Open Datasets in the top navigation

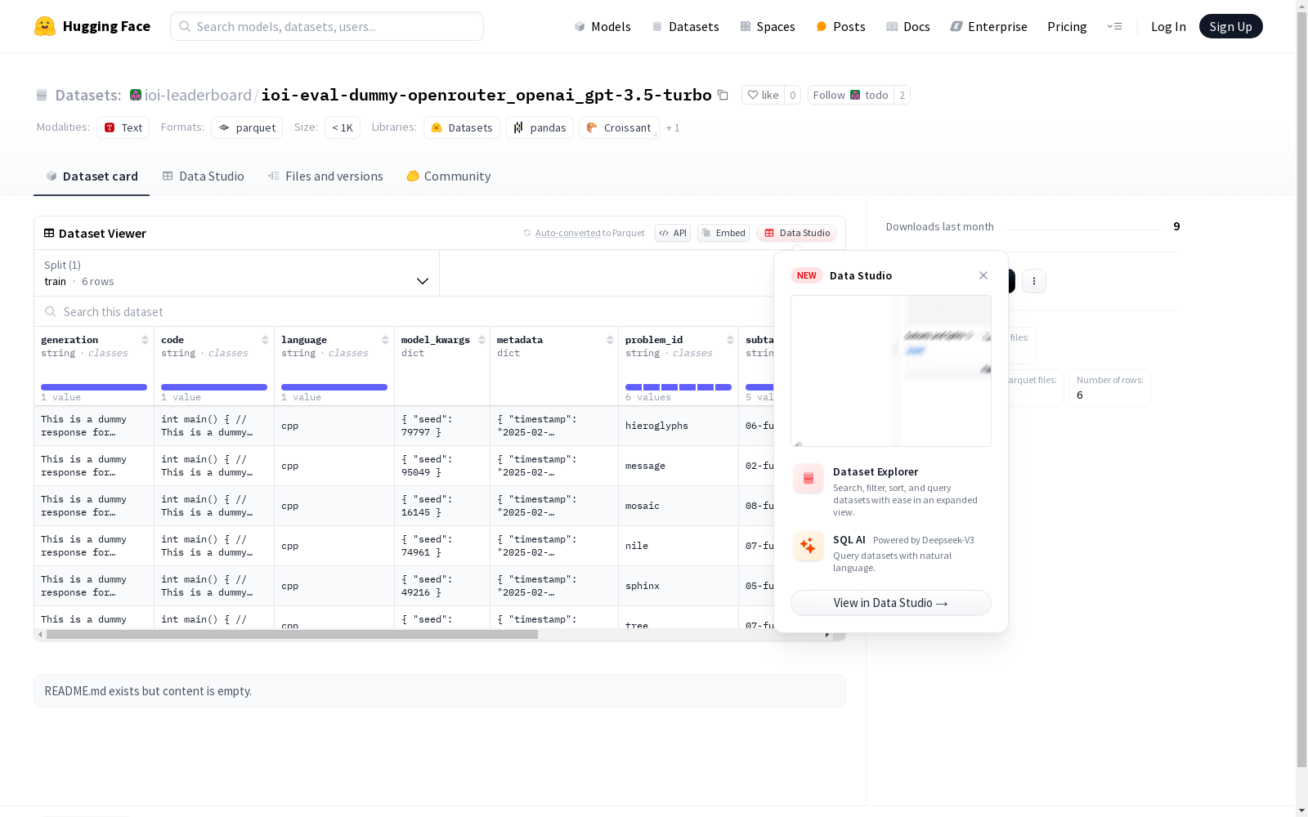[x=685, y=26]
